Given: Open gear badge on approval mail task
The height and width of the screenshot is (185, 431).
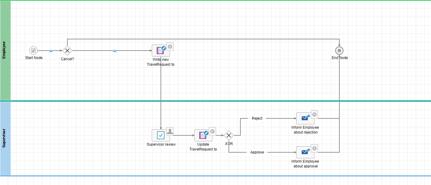Looking at the screenshot, I should tap(314, 148).
